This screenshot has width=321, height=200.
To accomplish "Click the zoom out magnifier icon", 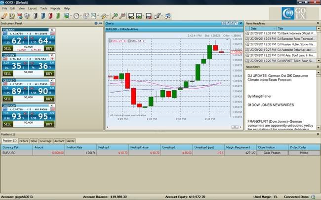I will [122, 16].
